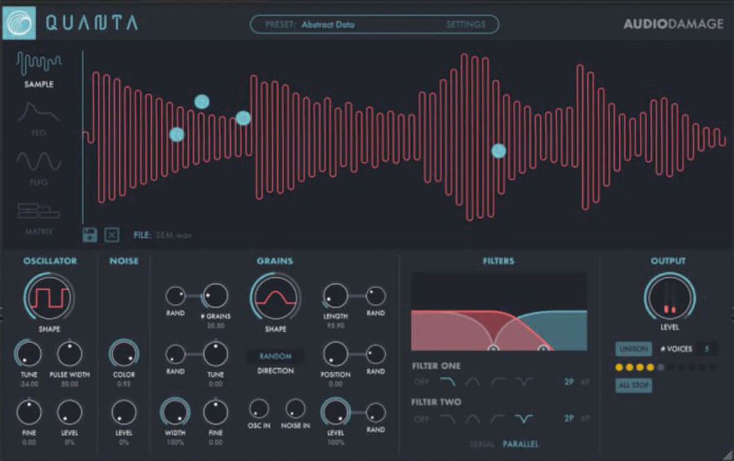The width and height of the screenshot is (734, 461).
Task: Click the Grains POSITION knob
Action: coord(336,354)
